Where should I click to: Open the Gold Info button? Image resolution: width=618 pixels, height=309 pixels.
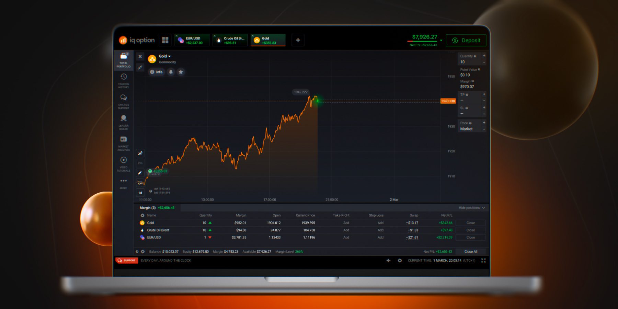(x=156, y=72)
